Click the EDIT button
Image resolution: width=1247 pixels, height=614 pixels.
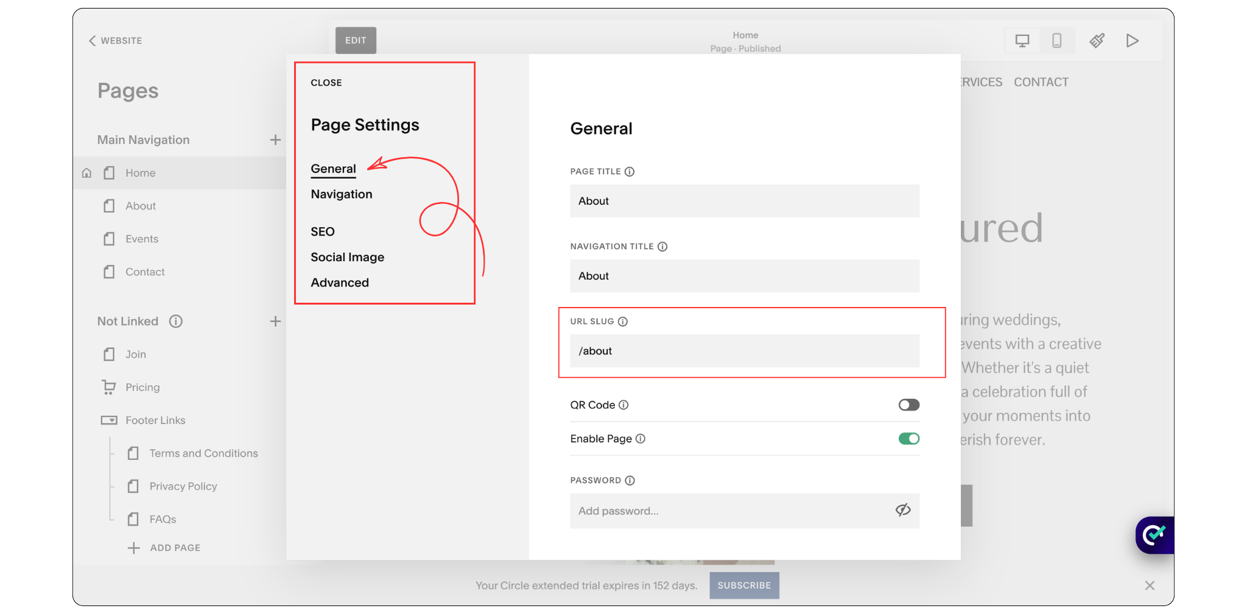click(x=356, y=40)
